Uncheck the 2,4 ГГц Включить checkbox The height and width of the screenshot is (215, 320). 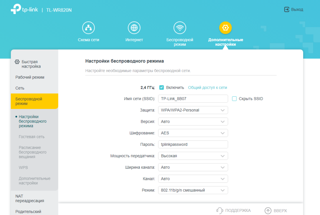pos(162,88)
